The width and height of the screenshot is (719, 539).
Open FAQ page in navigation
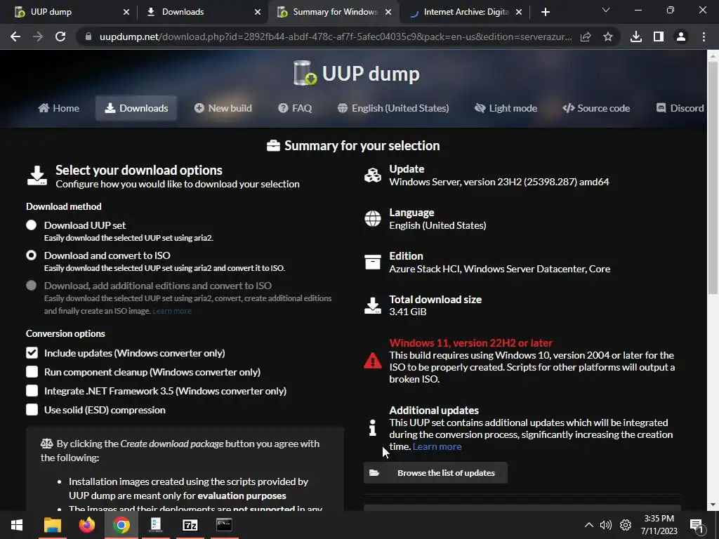[295, 108]
